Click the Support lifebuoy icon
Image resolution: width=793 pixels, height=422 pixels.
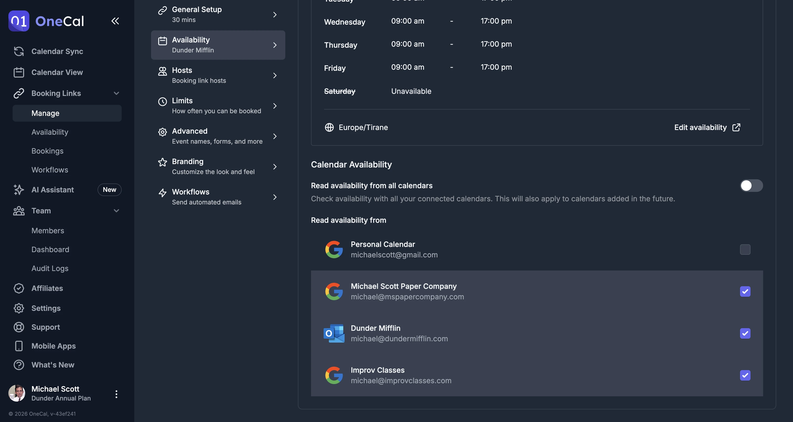[19, 327]
